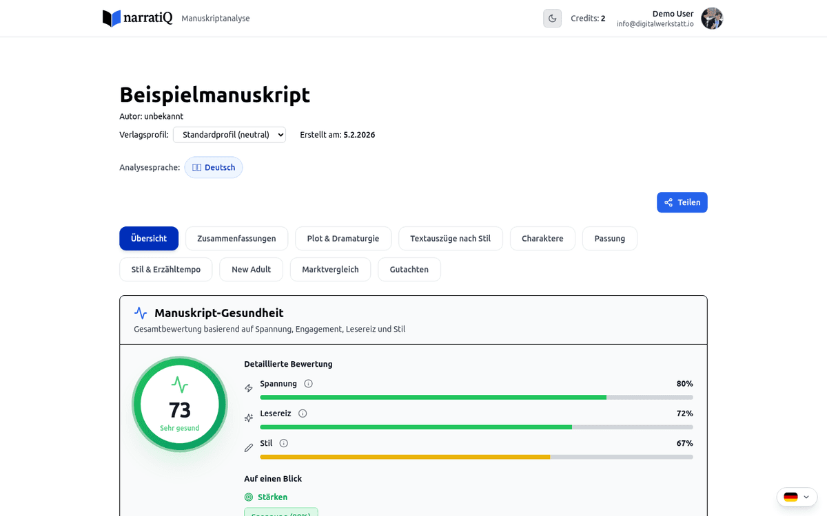
Task: Toggle the Deutsch analysis language chip
Action: pyautogui.click(x=214, y=167)
